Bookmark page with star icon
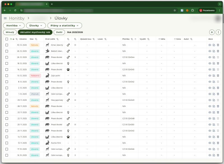Screen dimensions: 224x164 174,10
